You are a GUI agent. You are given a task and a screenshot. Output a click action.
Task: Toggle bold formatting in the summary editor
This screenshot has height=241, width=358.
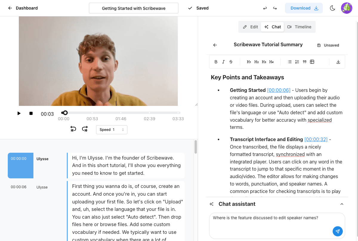tap(216, 62)
